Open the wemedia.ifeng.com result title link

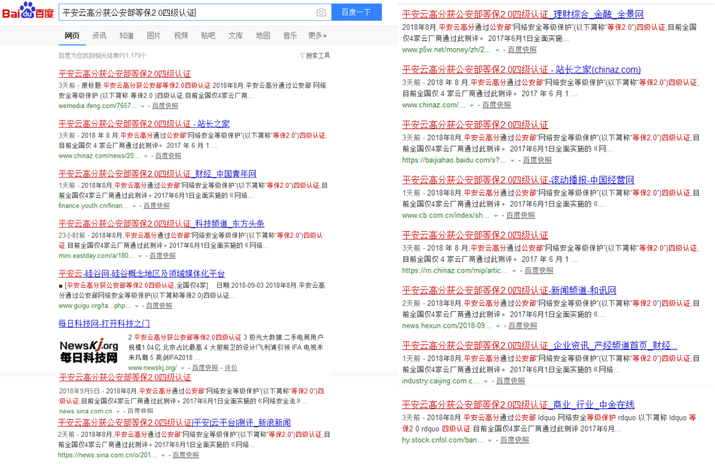(x=125, y=74)
